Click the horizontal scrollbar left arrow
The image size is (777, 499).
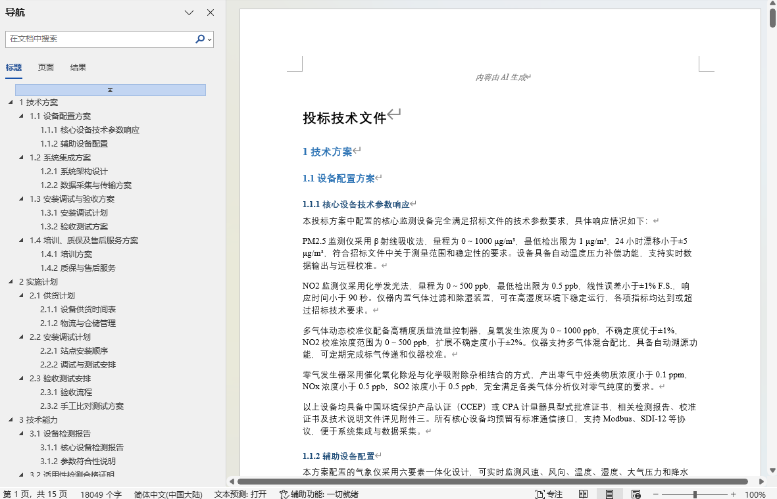point(232,481)
